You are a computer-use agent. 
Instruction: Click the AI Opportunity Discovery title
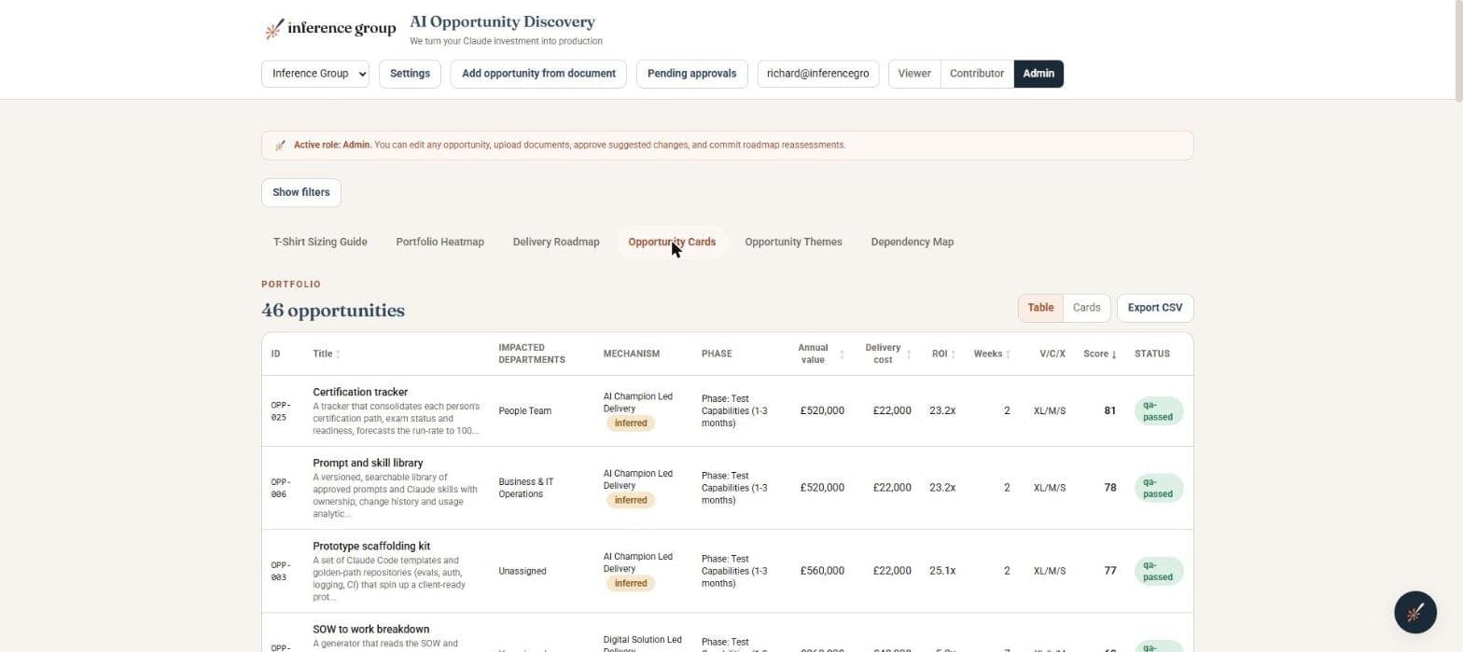pyautogui.click(x=502, y=22)
